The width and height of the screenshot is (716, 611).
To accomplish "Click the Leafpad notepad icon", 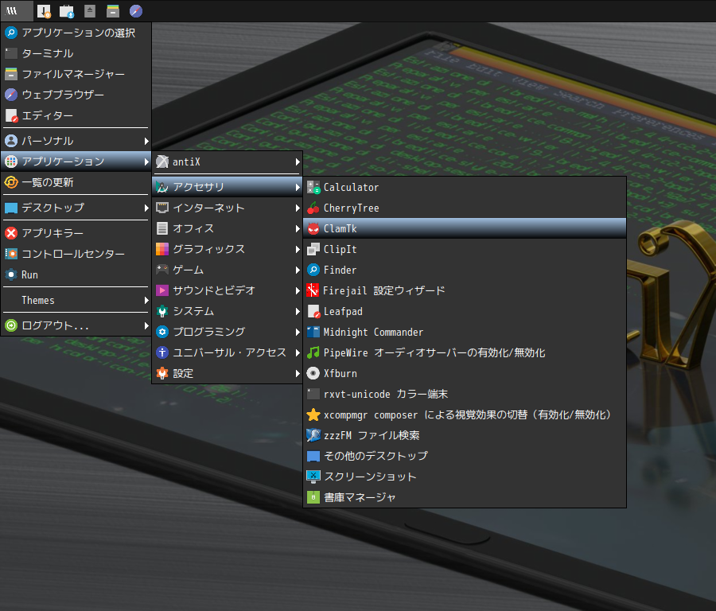I will click(x=313, y=311).
